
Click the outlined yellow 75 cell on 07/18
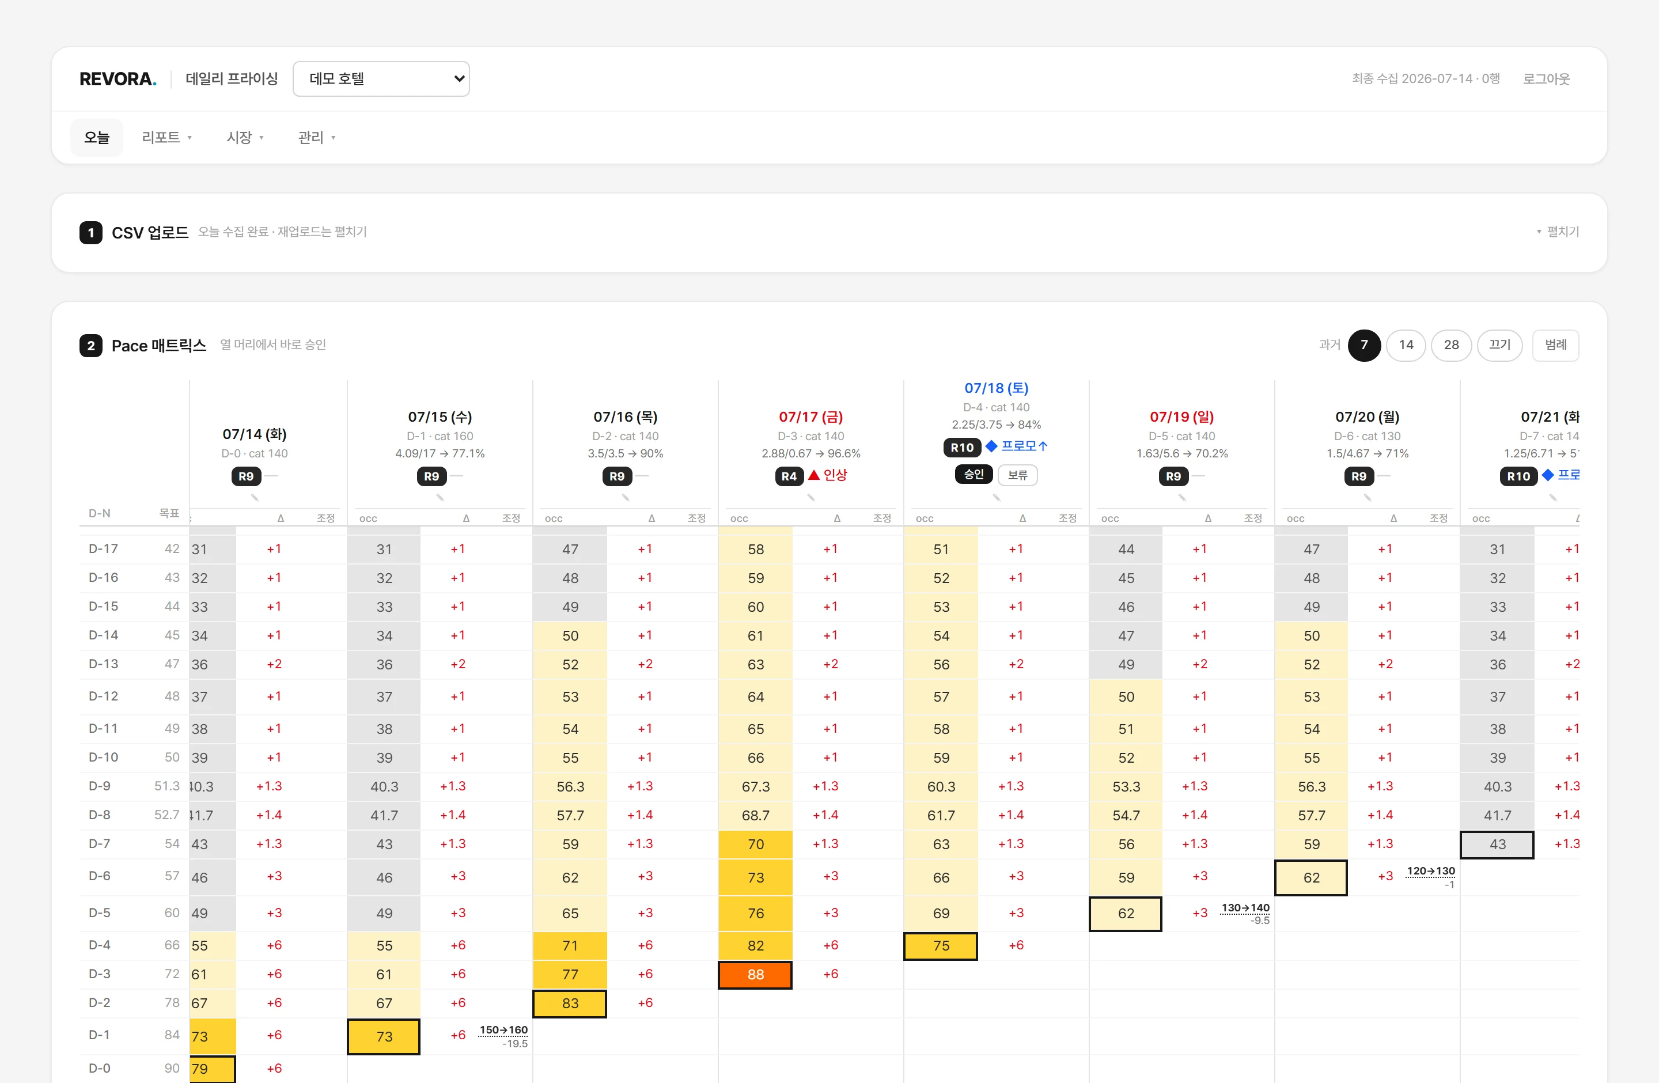click(x=941, y=946)
